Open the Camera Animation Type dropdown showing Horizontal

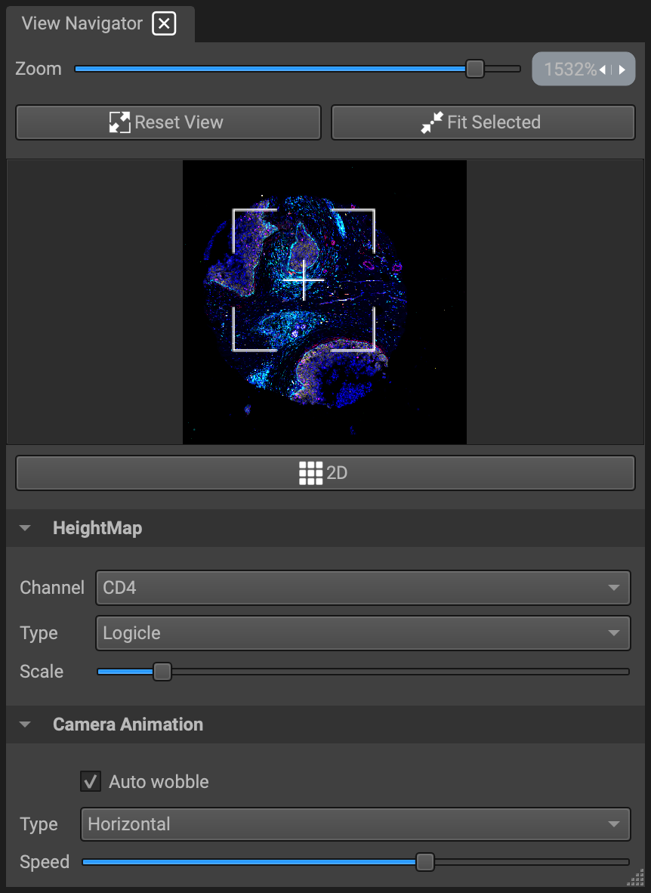tap(356, 824)
